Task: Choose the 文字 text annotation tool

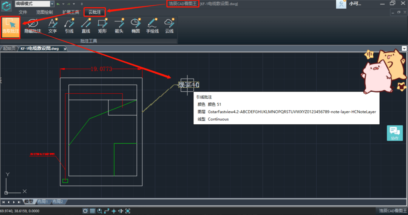Action: coord(52,26)
